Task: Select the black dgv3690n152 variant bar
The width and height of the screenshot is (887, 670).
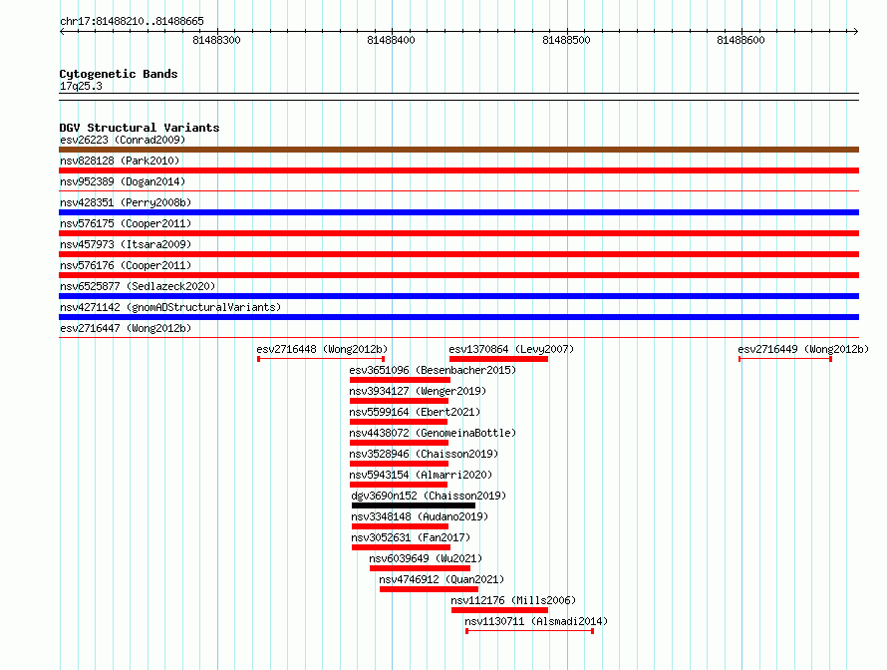Action: (414, 505)
